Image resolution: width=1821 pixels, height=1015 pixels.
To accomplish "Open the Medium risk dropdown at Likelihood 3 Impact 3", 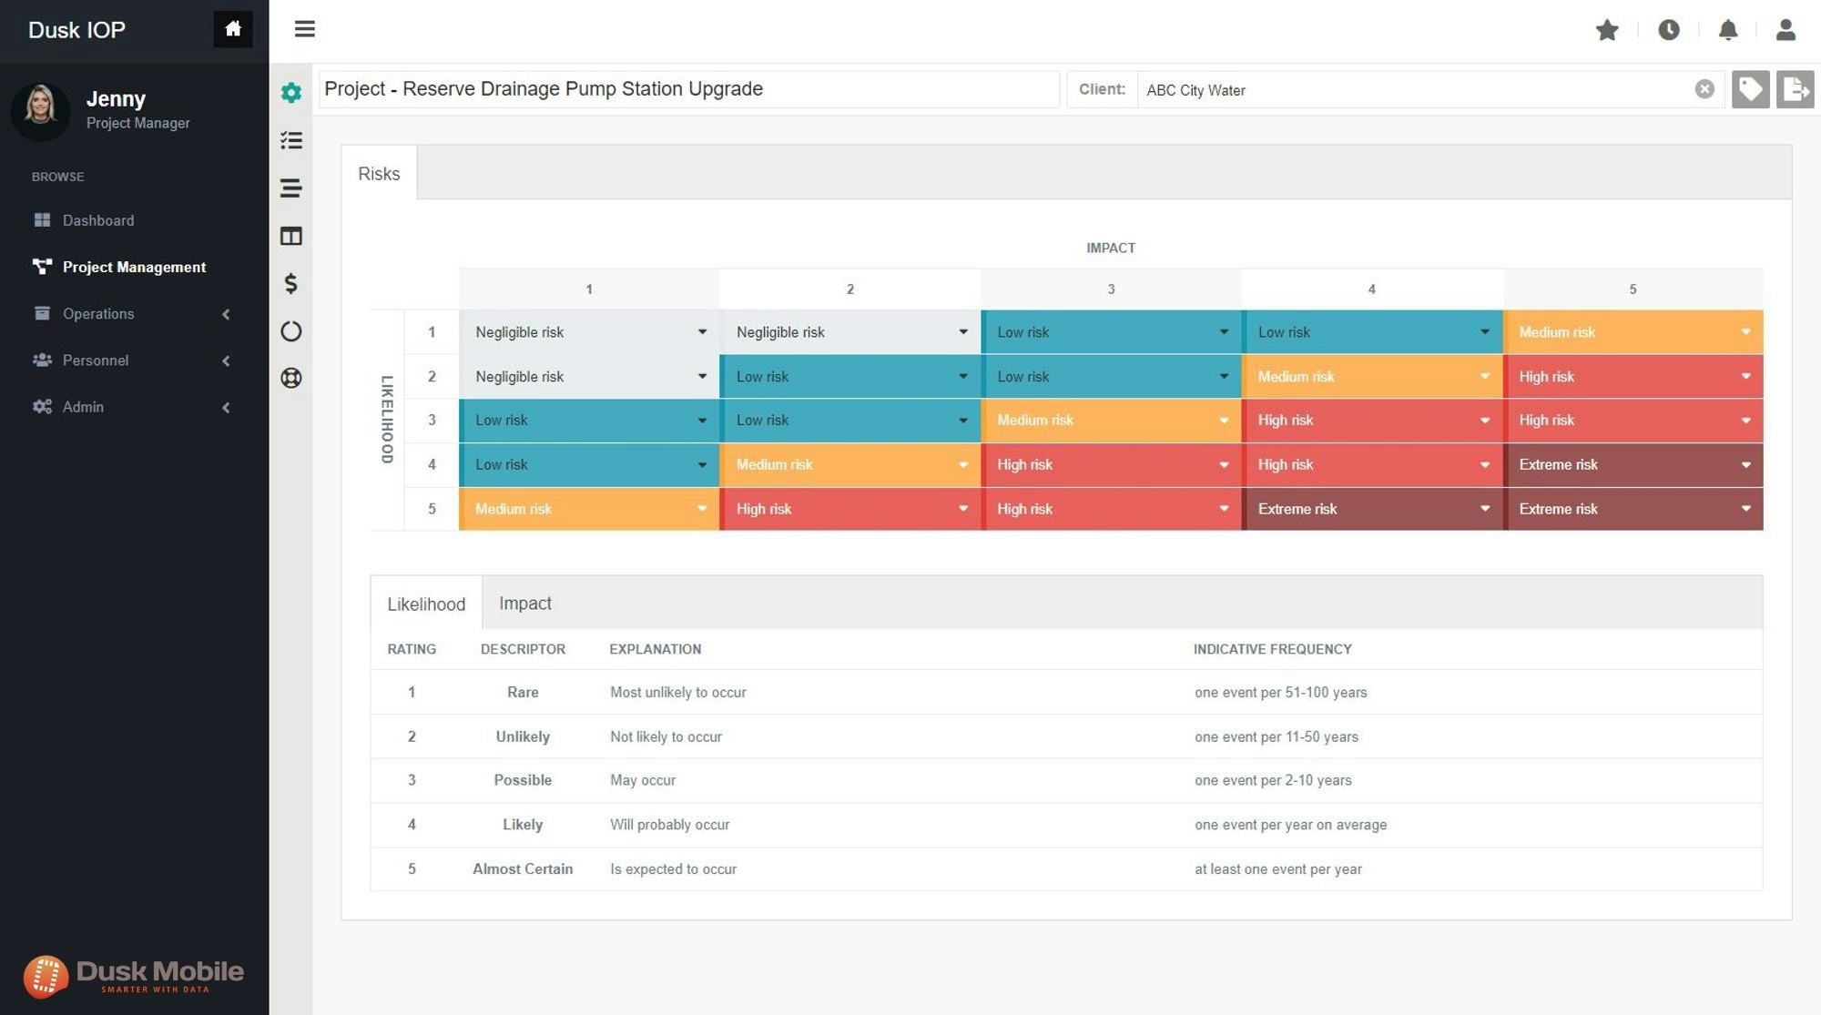I will 1223,420.
